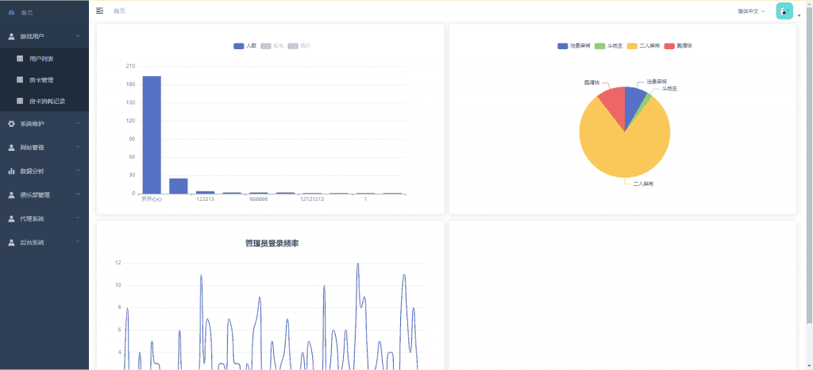Open the user avatar in the top right
Viewport: 813px width, 370px height.
click(784, 11)
